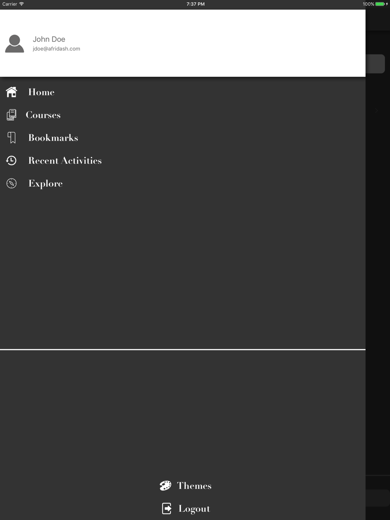Tap the Home house icon
This screenshot has width=390, height=520.
click(x=11, y=92)
